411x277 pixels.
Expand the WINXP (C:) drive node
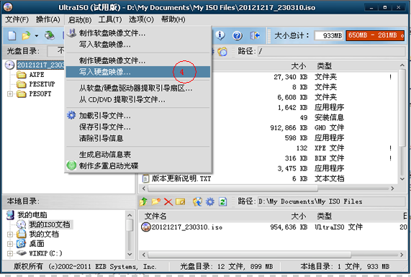tap(10, 254)
